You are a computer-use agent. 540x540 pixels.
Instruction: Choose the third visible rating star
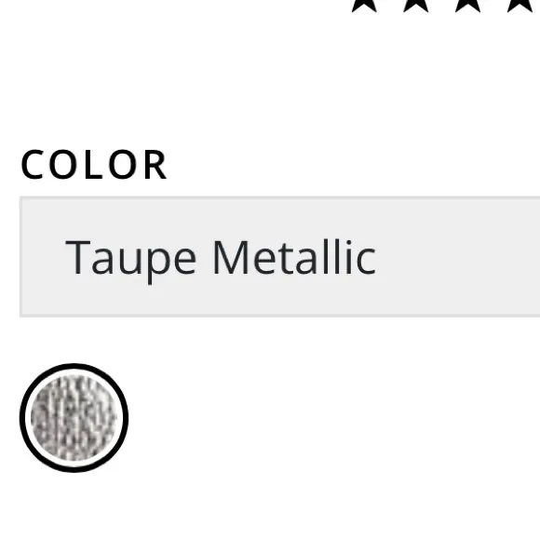(x=467, y=6)
